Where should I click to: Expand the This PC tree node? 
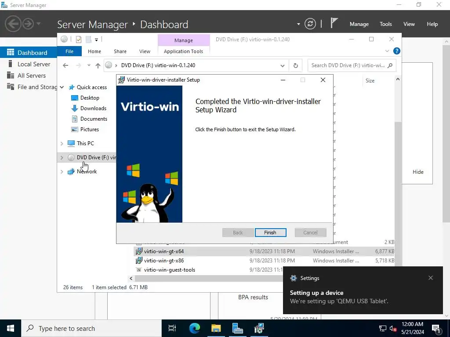click(62, 143)
